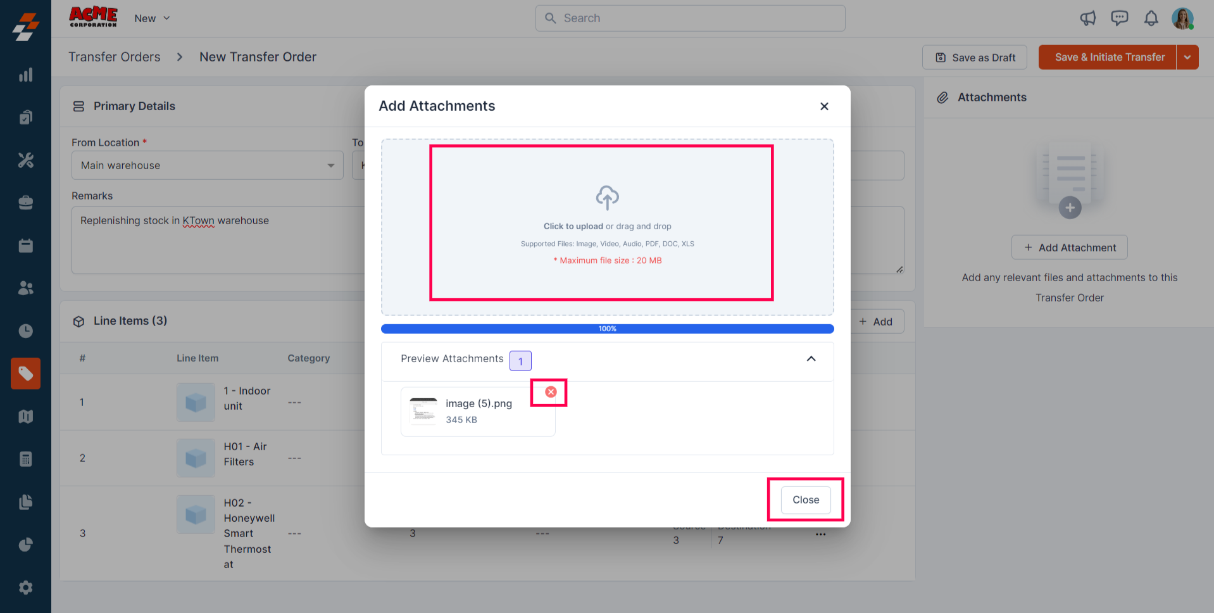Click the ACME Corporation logo

[x=93, y=17]
